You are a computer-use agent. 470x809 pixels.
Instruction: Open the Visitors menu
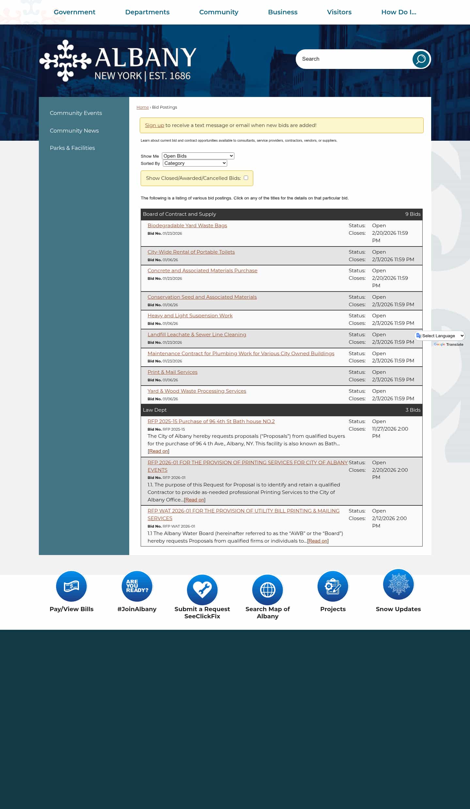pos(339,12)
